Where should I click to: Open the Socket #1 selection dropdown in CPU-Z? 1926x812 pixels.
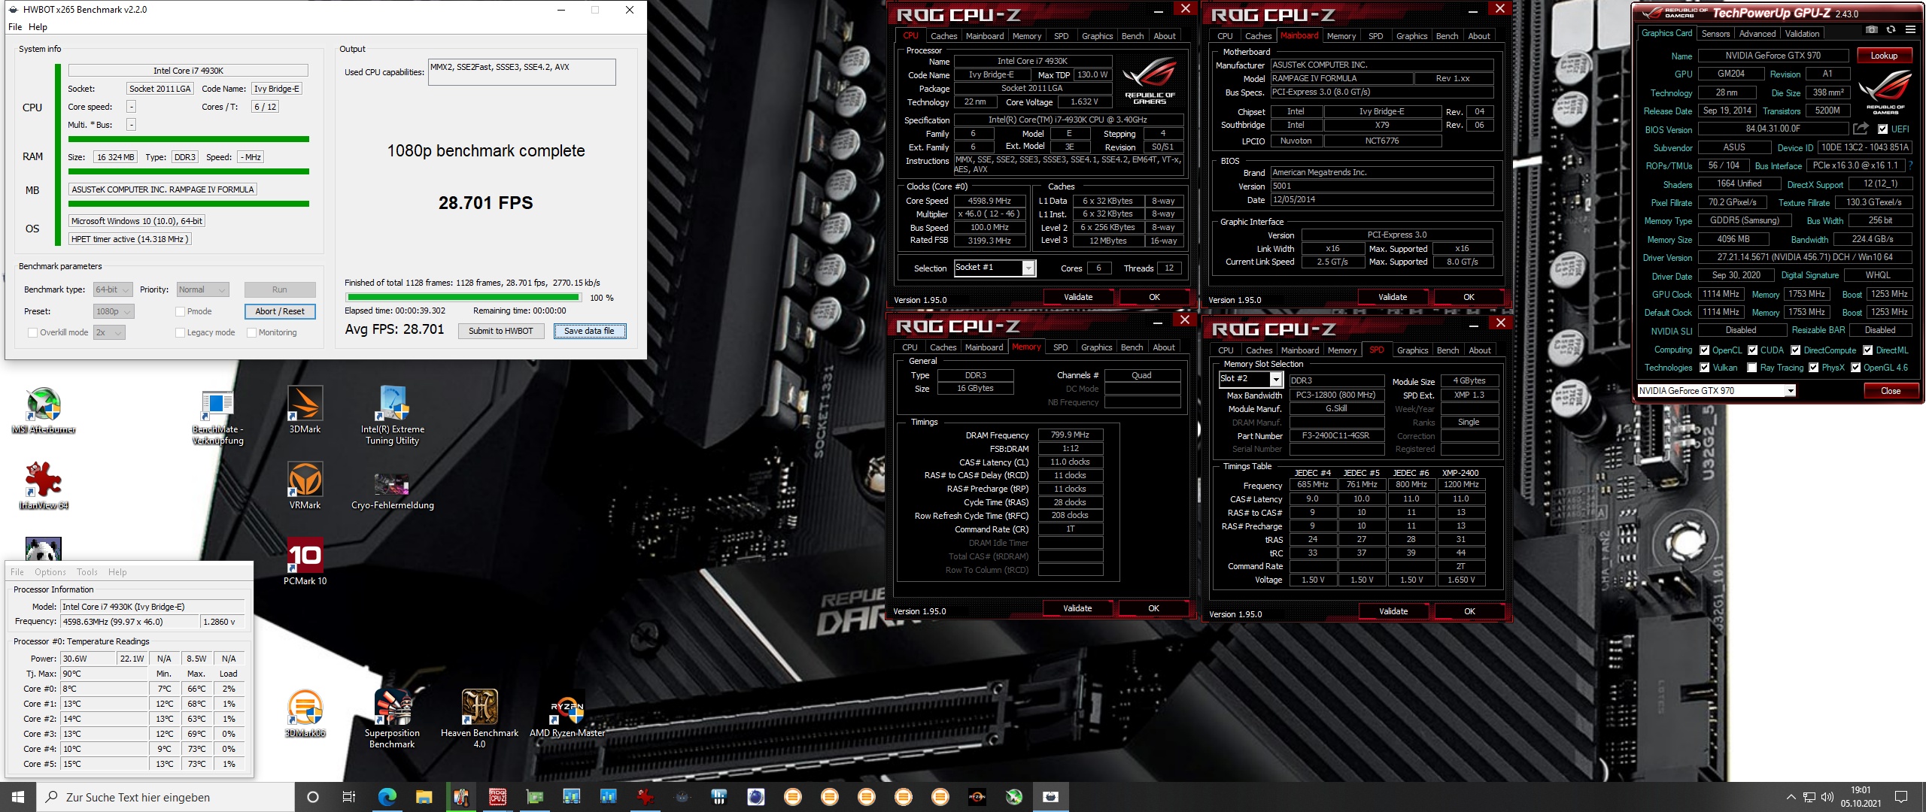(x=995, y=268)
